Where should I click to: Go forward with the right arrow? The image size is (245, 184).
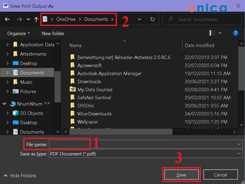click(19, 19)
